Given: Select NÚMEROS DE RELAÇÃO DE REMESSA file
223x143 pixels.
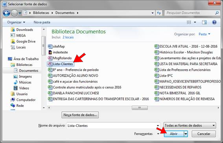Looking at the screenshot, I should tap(184, 99).
